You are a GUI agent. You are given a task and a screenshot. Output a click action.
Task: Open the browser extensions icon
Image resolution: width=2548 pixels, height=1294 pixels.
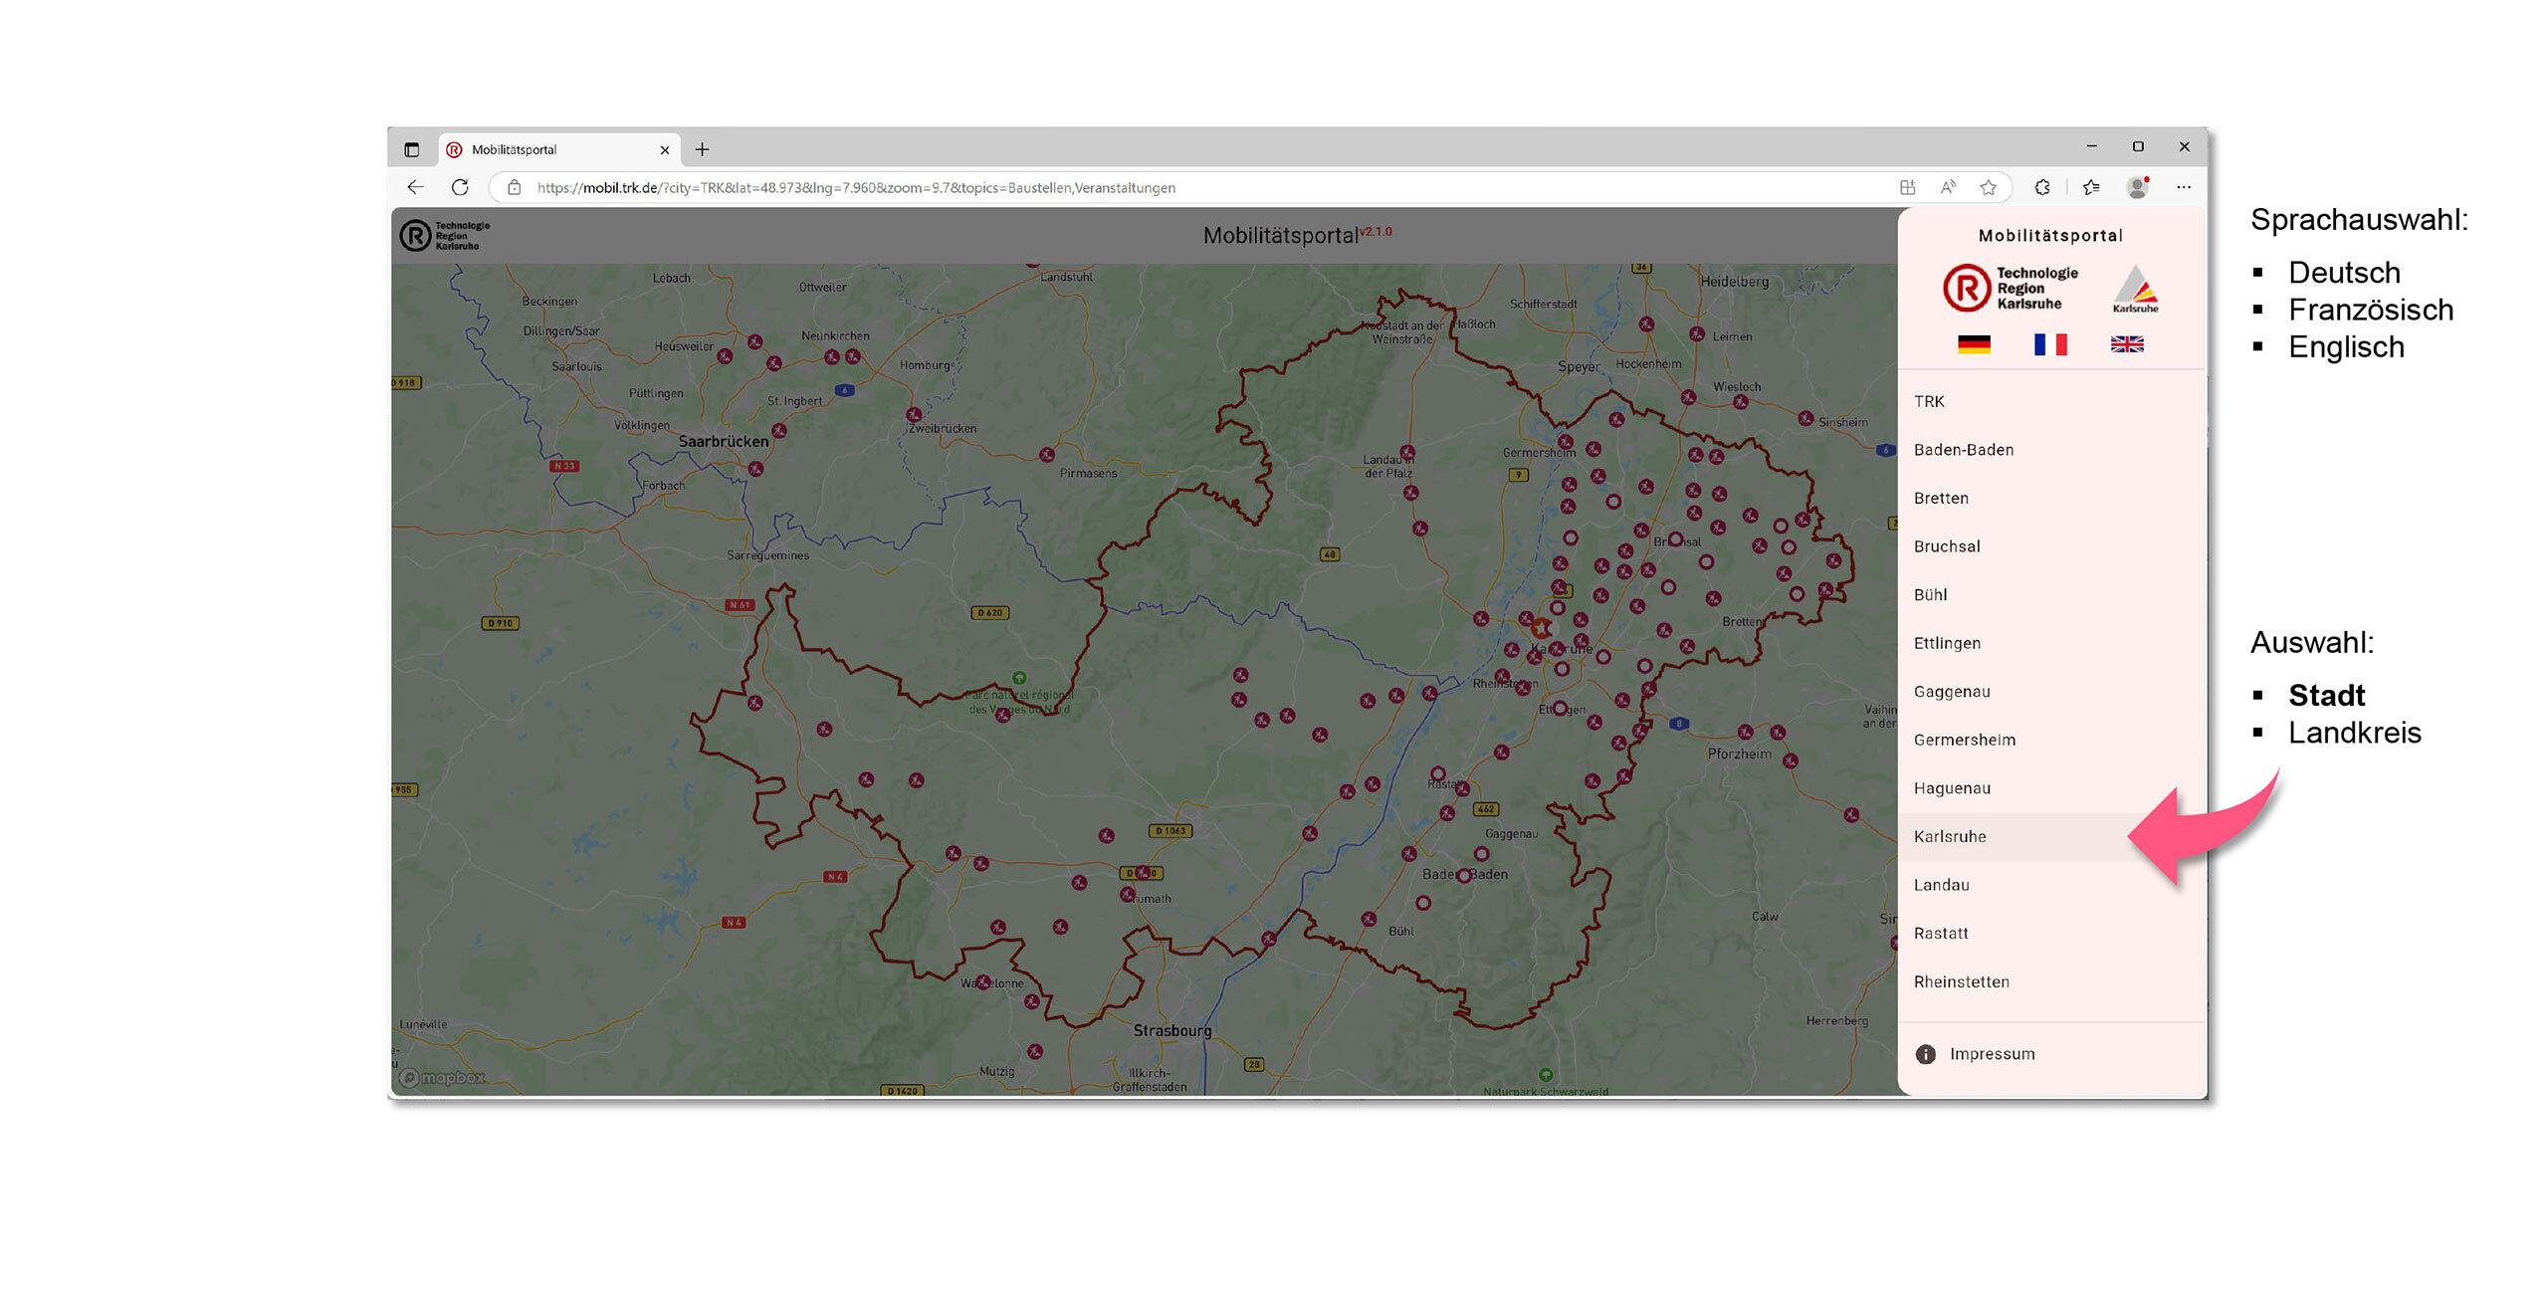point(2041,187)
